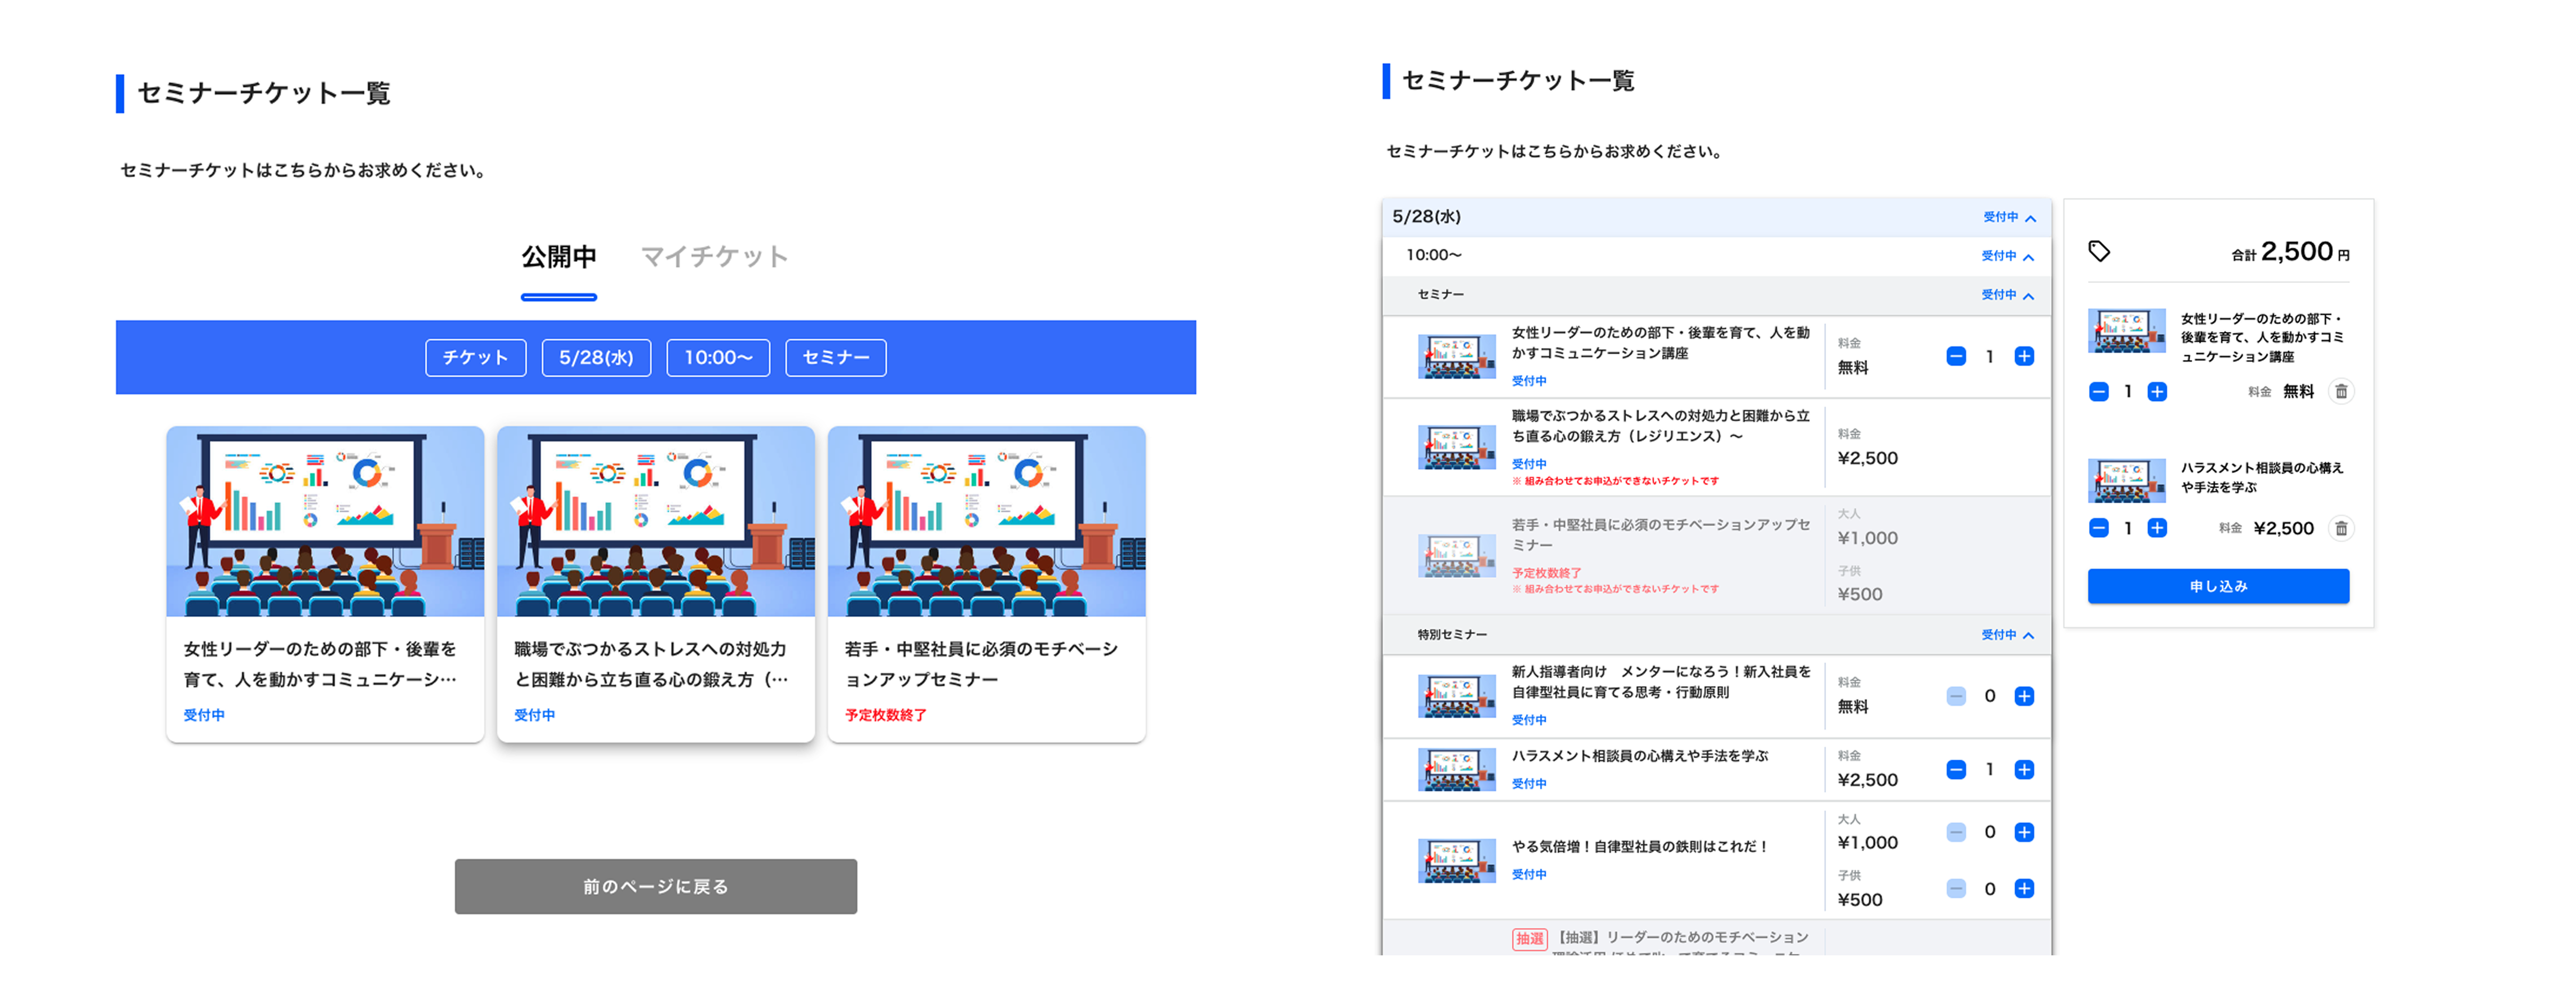Decrease cart quantity of 女性リーダー seminar
2576x983 pixels.
(2099, 391)
